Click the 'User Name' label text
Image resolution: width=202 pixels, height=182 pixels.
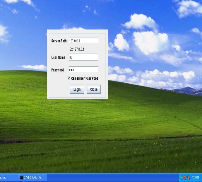pyautogui.click(x=58, y=58)
